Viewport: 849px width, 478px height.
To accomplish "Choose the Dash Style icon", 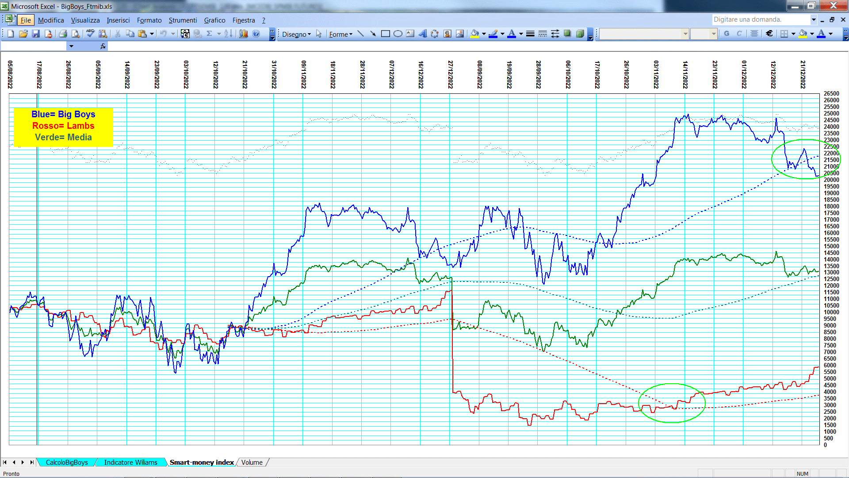I will point(543,34).
